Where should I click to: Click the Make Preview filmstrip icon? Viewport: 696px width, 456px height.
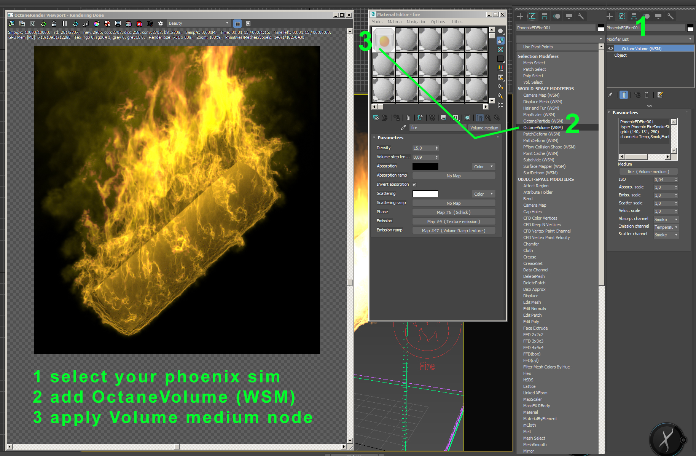point(500,77)
